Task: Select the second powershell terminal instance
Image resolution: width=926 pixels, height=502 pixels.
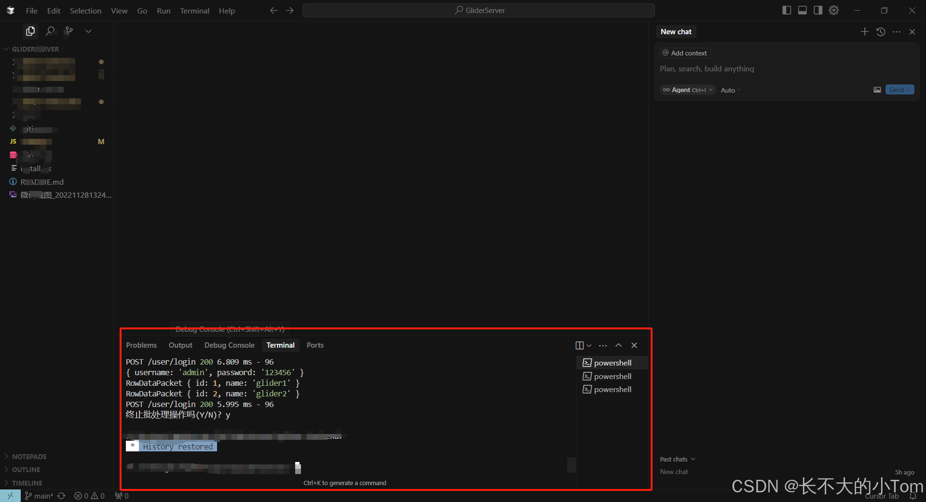Action: click(612, 376)
